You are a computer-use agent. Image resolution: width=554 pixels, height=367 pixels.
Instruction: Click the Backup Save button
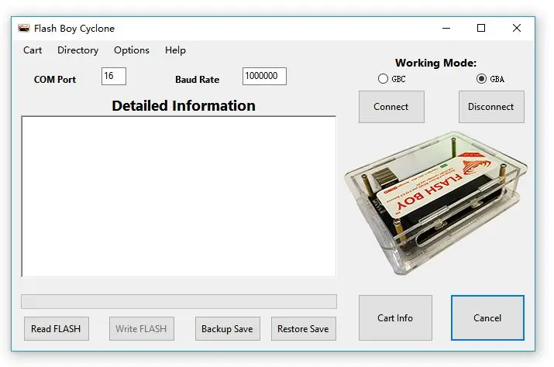(x=227, y=328)
